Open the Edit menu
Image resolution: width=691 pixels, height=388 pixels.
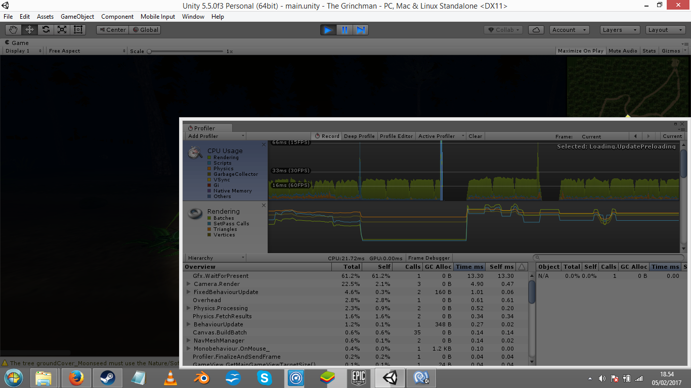25,17
